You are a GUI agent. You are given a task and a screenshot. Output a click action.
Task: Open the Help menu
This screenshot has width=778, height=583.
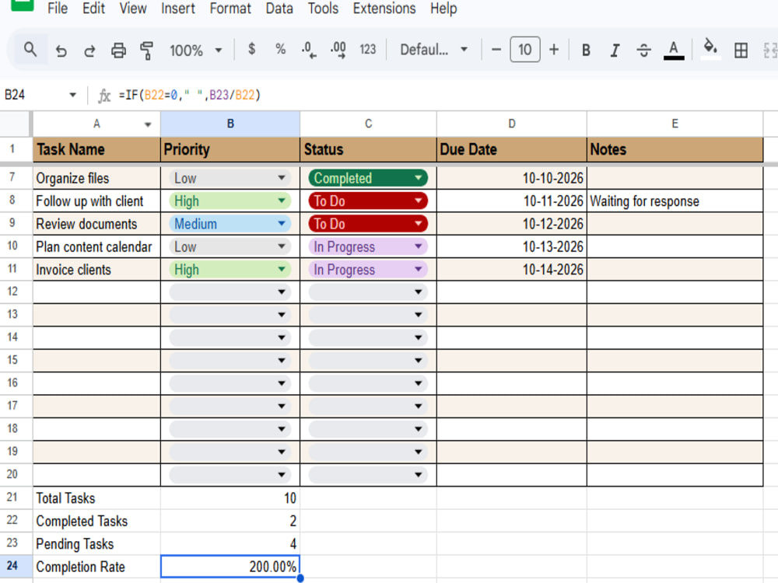[x=443, y=9]
